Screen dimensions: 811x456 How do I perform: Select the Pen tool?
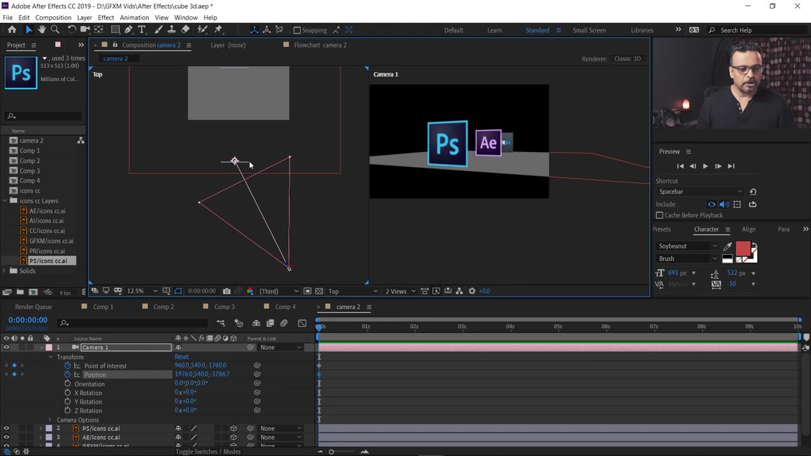tap(129, 30)
